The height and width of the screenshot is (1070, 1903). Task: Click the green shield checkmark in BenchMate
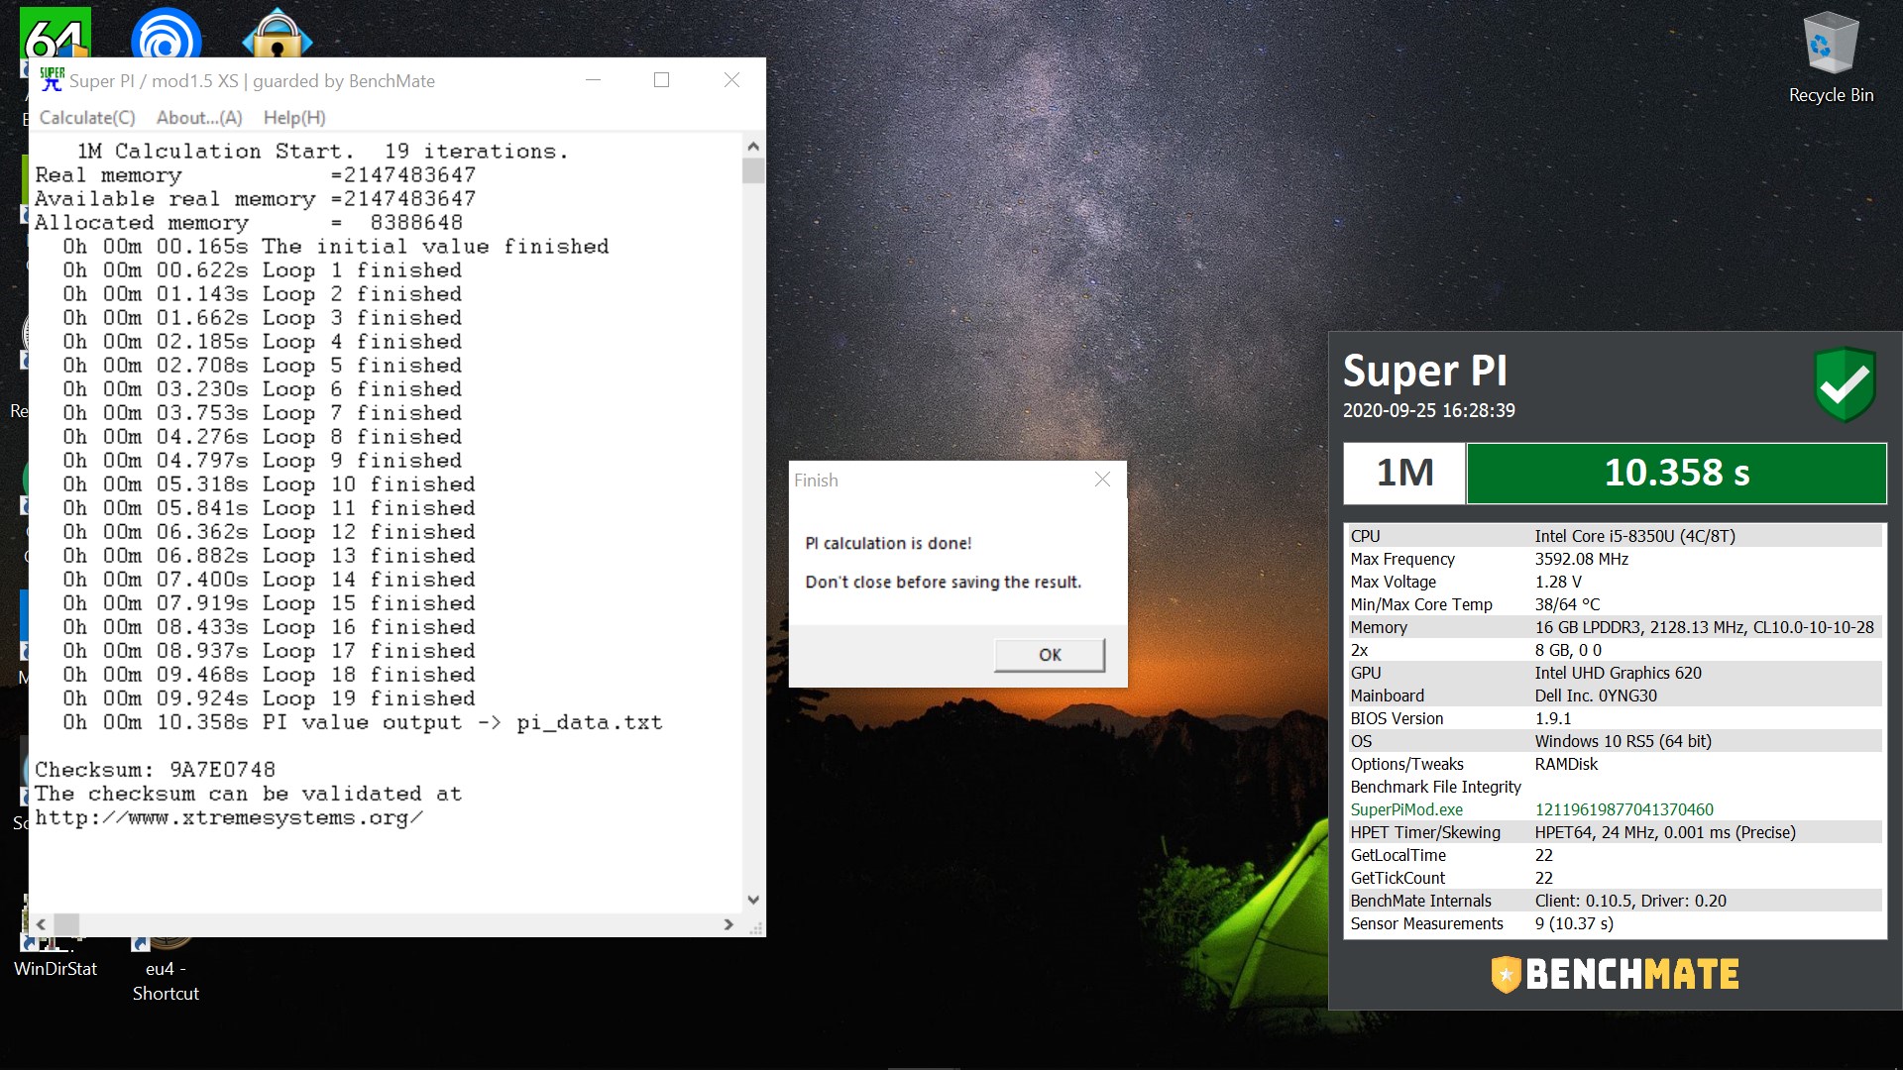tap(1845, 384)
